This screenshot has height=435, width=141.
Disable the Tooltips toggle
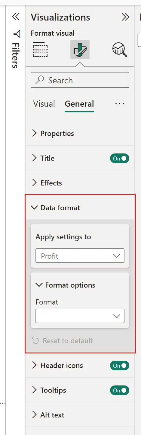(120, 390)
